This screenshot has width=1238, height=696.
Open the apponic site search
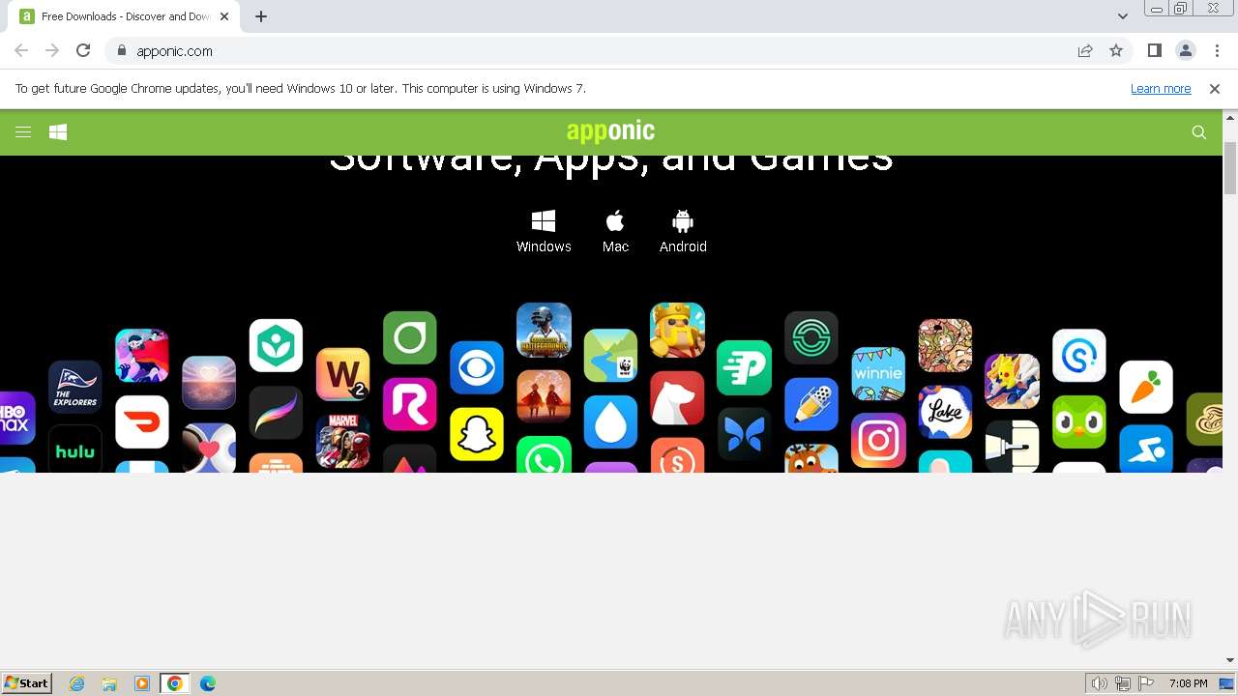click(x=1199, y=132)
